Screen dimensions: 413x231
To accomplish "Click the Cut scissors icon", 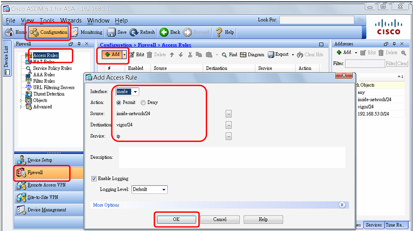I will (x=190, y=55).
